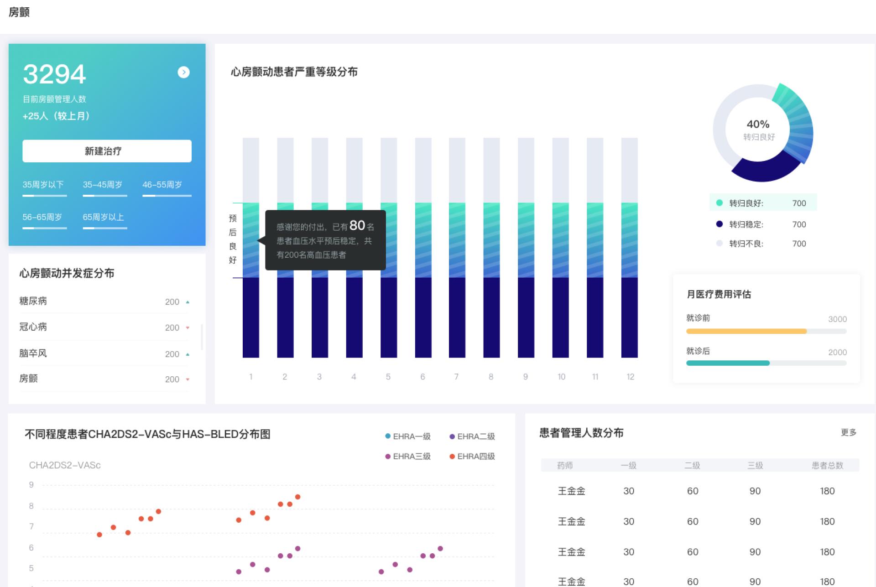The height and width of the screenshot is (587, 876).
Task: Select the 65周岁以上 age group
Action: pyautogui.click(x=103, y=217)
